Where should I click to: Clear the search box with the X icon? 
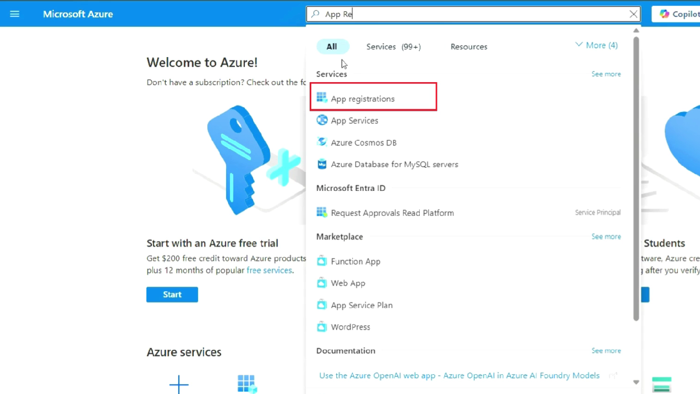[x=633, y=14]
